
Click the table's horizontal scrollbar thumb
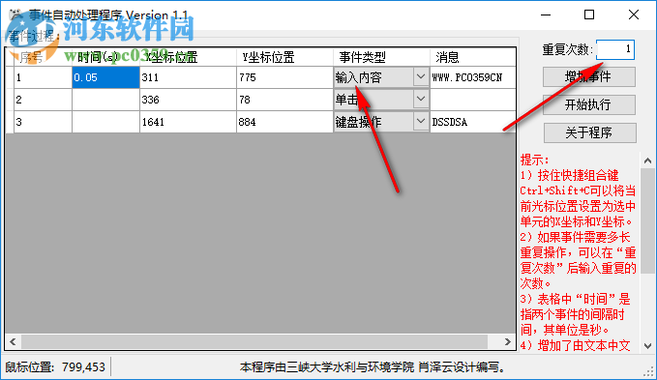(x=254, y=341)
